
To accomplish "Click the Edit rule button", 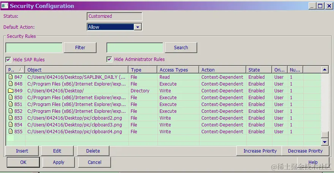I will [57, 151].
